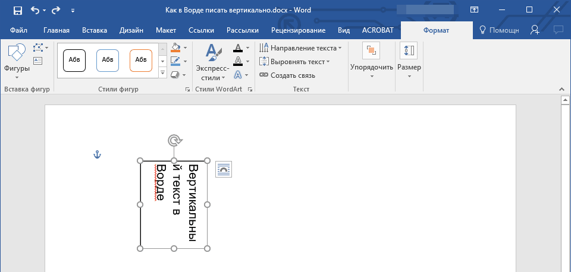Switch to the Дизайн tab

tap(131, 30)
